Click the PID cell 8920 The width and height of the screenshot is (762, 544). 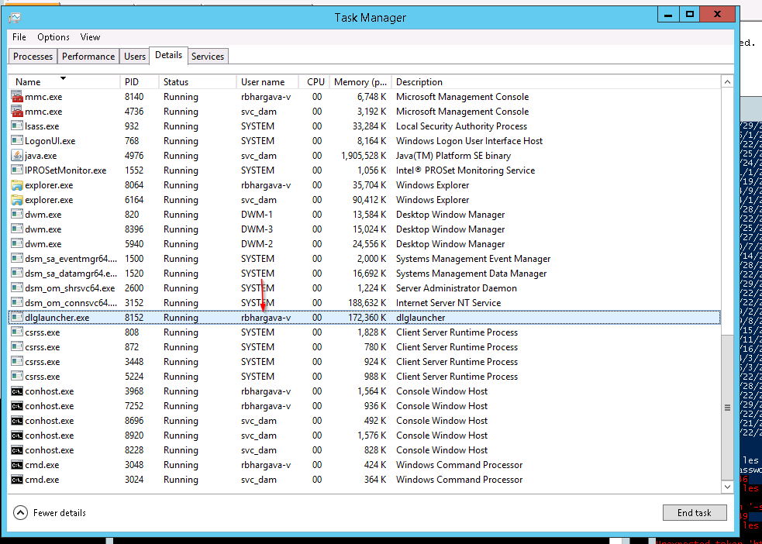pyautogui.click(x=134, y=436)
